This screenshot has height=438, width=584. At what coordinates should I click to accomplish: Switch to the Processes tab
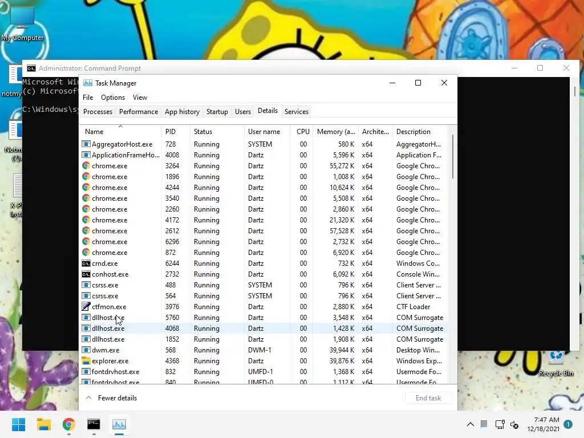[x=98, y=111]
